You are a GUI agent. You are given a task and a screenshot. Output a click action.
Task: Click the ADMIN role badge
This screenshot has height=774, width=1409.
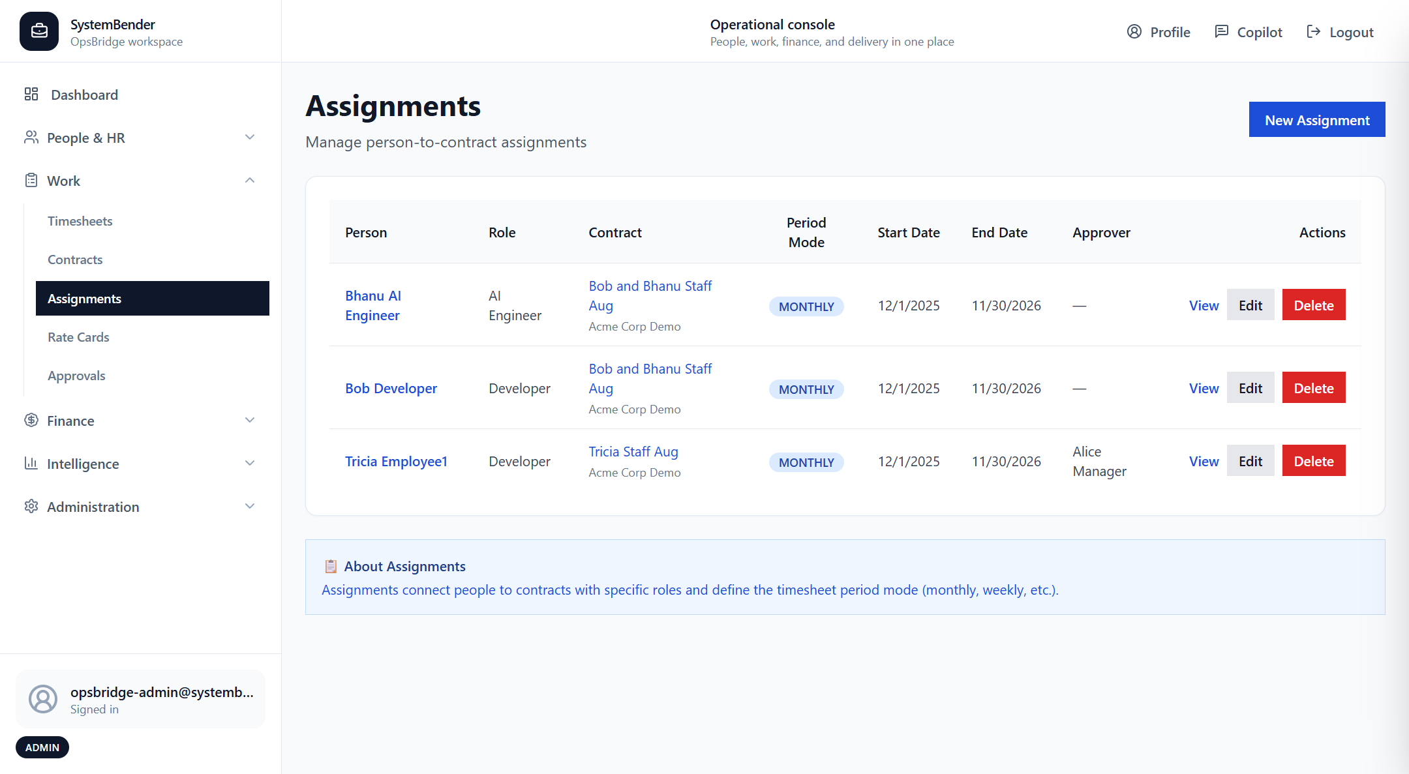click(42, 747)
